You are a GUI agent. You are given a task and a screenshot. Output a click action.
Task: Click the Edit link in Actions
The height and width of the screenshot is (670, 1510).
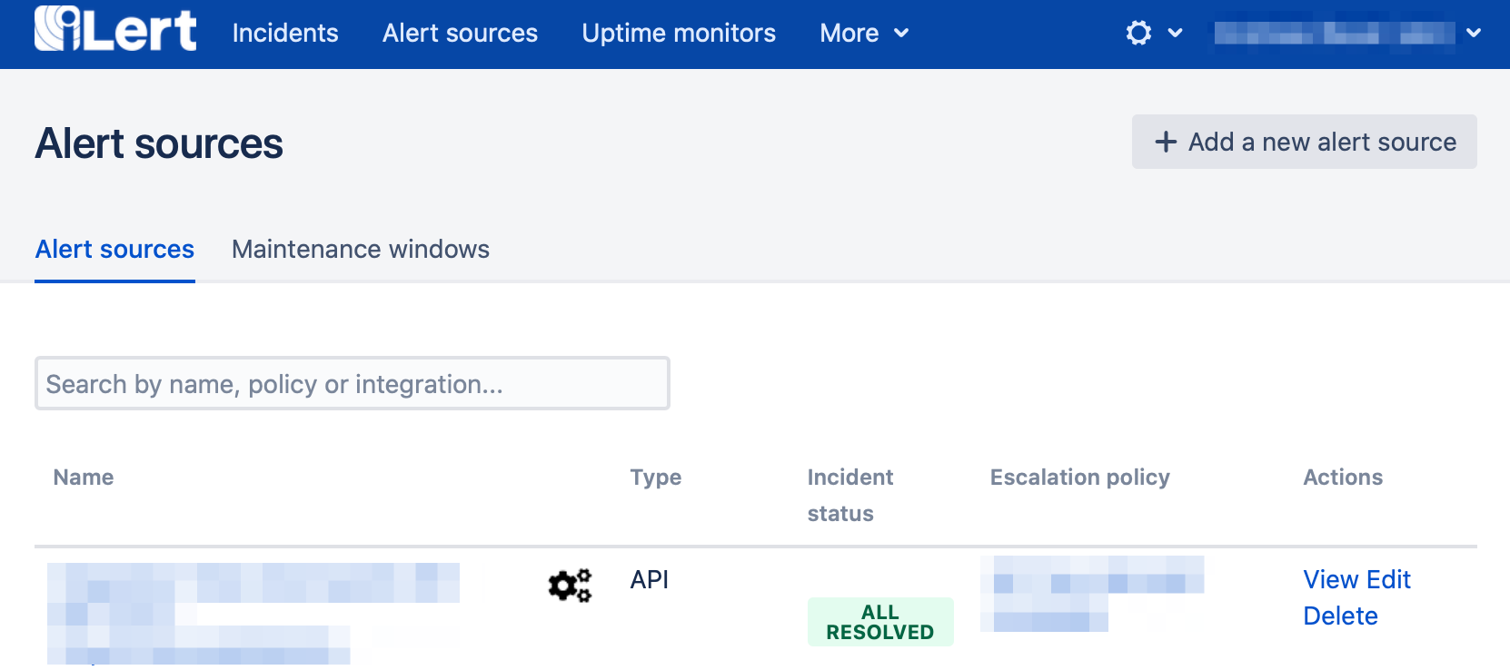point(1388,579)
